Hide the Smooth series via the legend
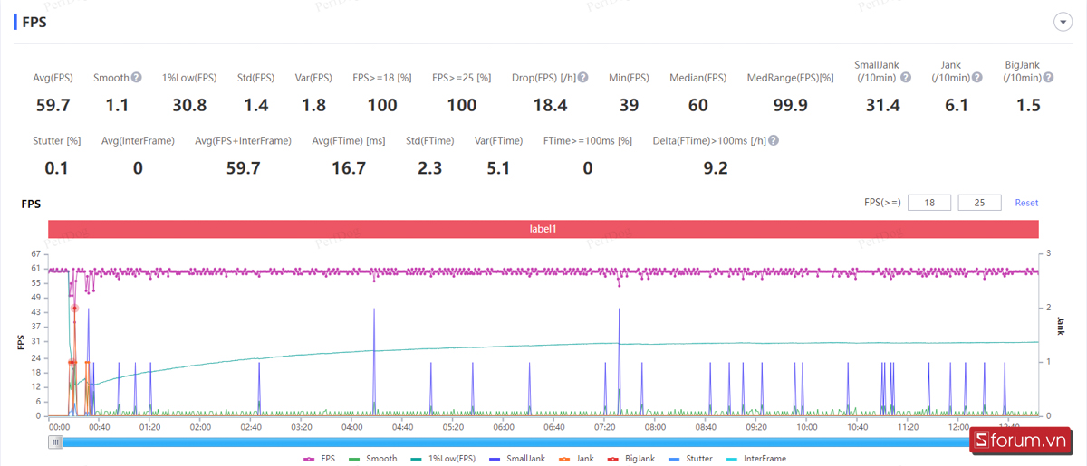The height and width of the screenshot is (466, 1087). coord(372,459)
